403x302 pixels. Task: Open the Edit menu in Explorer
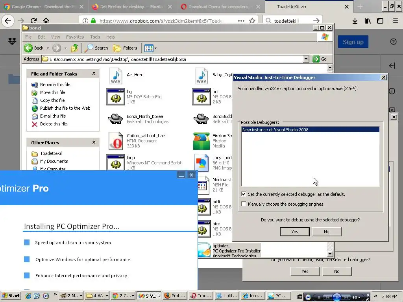point(41,37)
